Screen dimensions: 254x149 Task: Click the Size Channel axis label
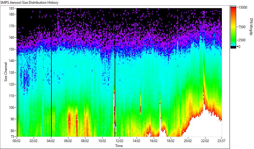(x=6, y=72)
